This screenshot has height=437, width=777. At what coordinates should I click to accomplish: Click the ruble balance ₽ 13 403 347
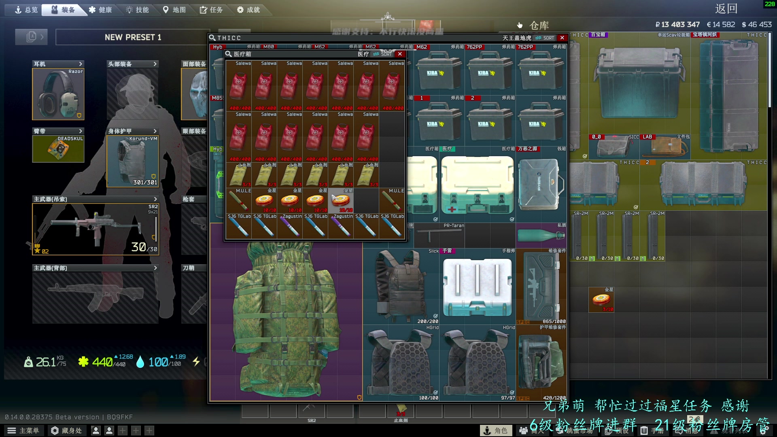[677, 25]
